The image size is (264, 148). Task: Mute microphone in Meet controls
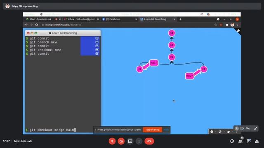[x=112, y=141]
